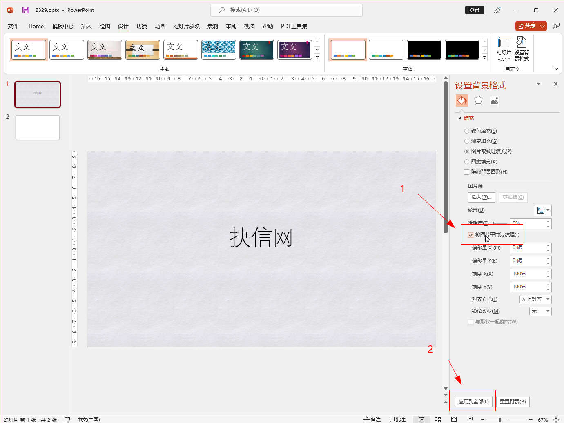Start slide show from status bar
564x423 pixels.
470,419
